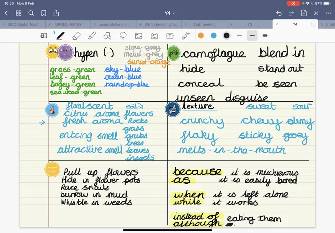The height and width of the screenshot is (233, 335).
Task: Choose the orange pen color
Action: click(201, 36)
